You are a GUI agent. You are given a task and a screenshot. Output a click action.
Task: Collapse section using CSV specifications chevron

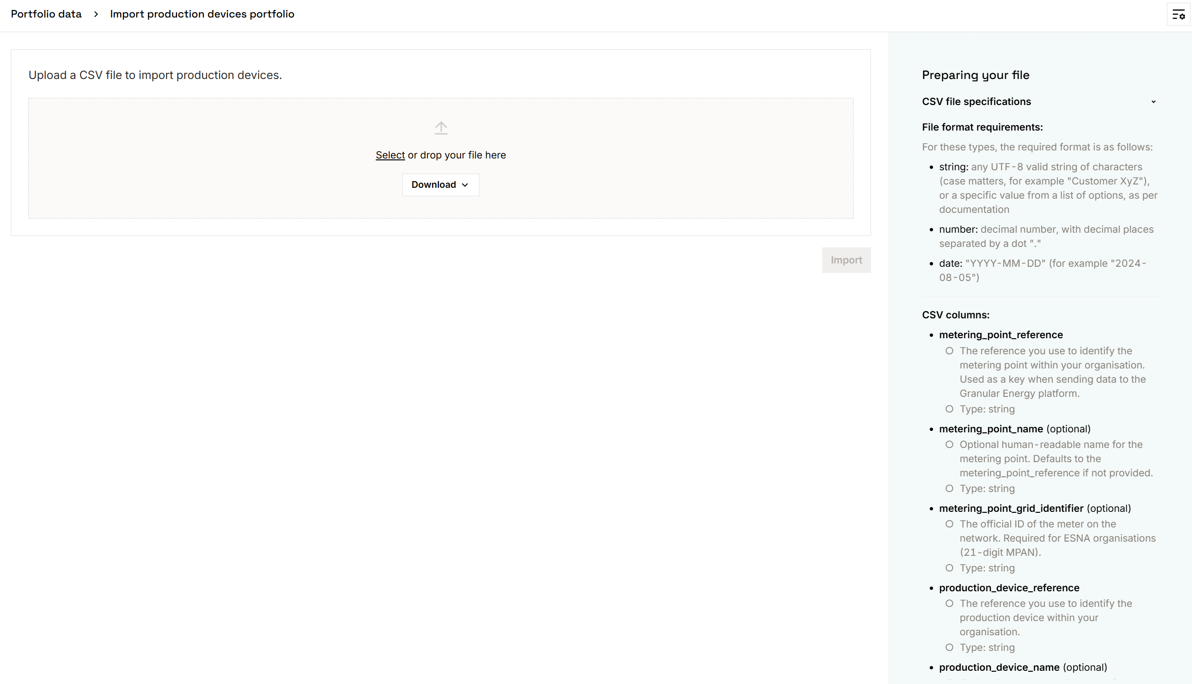(1153, 102)
